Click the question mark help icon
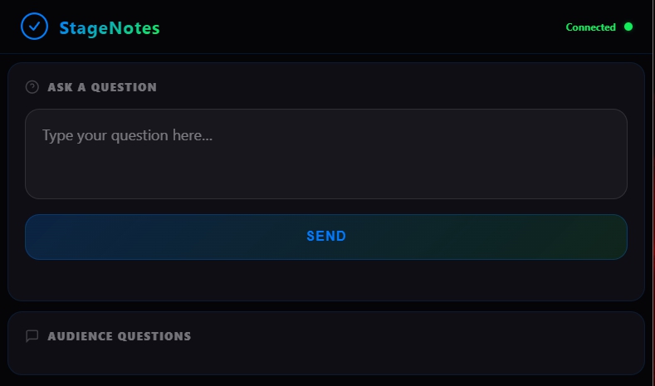 pos(32,87)
